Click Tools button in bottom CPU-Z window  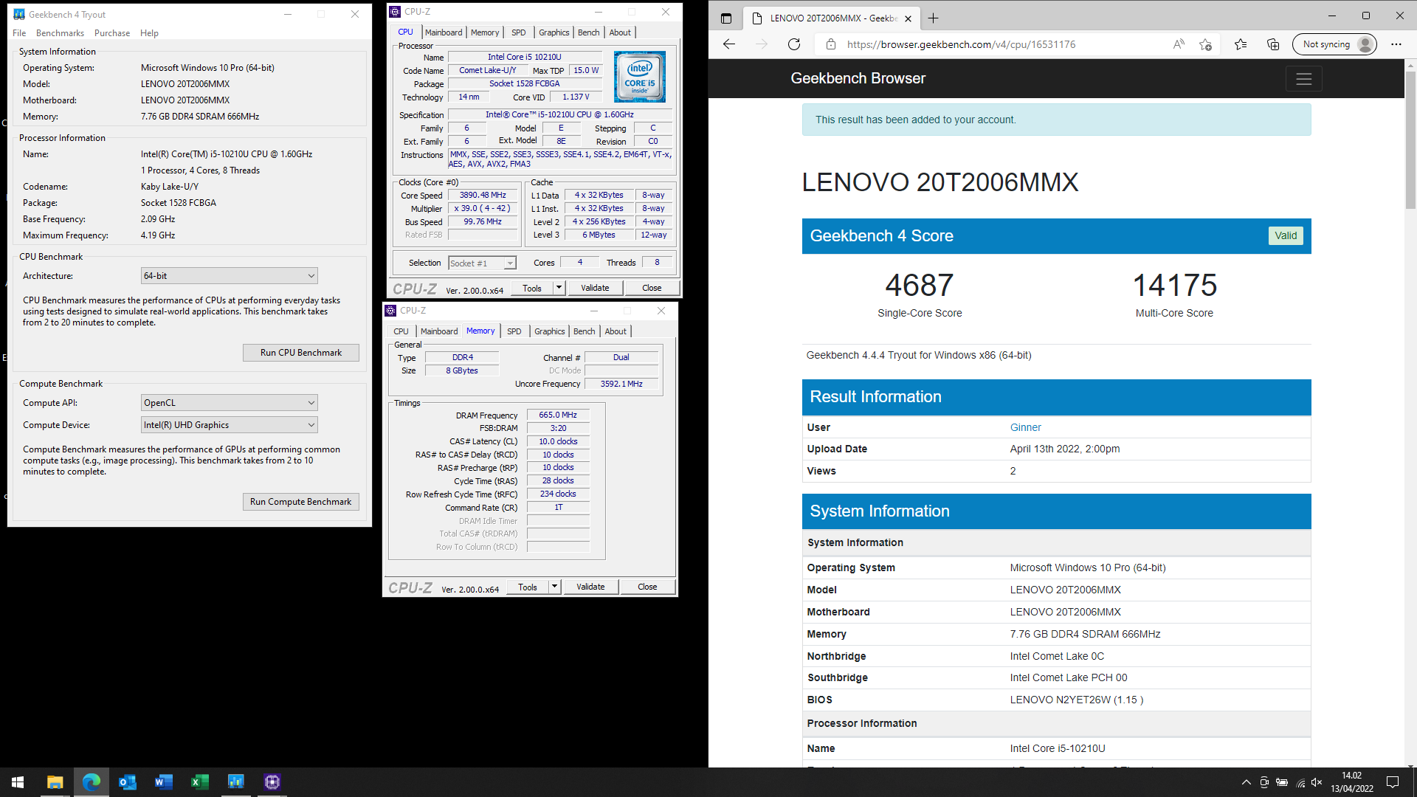click(x=528, y=587)
